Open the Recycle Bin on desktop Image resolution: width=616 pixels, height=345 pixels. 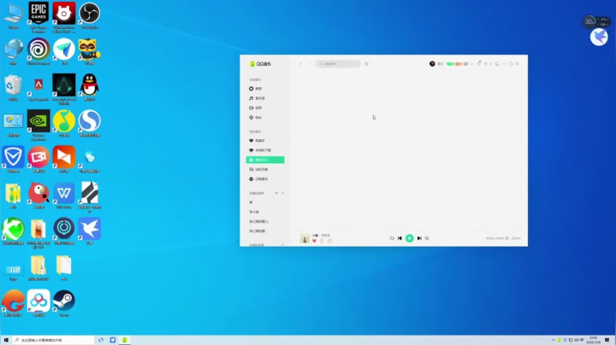click(x=13, y=87)
